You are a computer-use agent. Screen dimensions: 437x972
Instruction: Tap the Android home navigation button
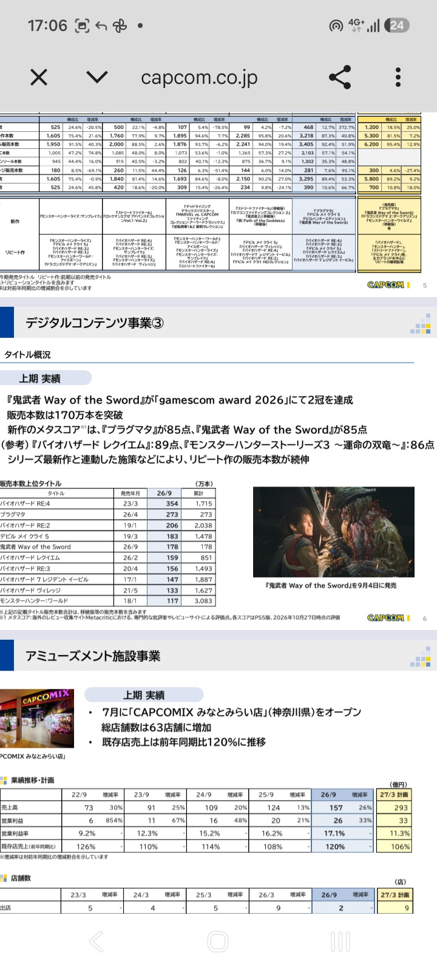coord(218,942)
